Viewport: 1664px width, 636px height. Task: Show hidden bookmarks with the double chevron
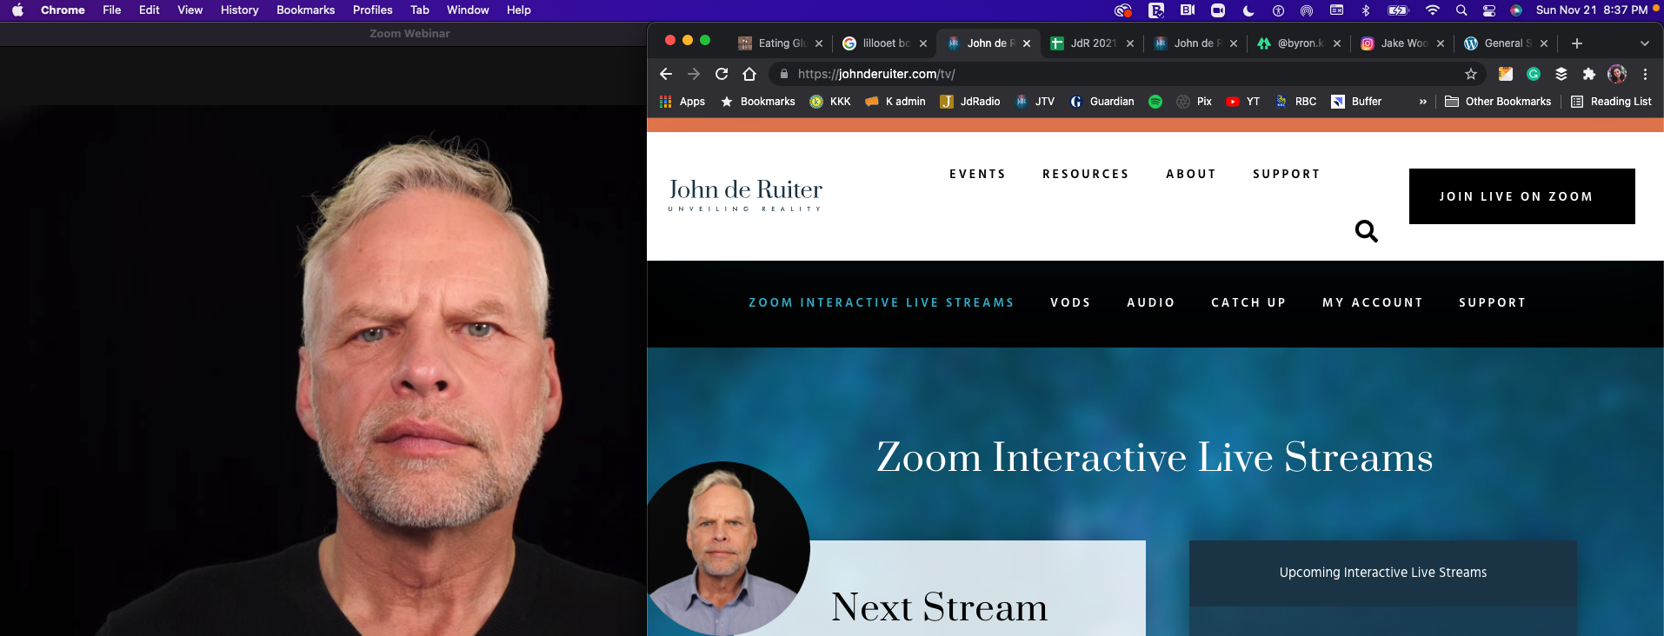point(1423,102)
